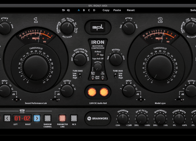Click the channel 2 VU meter
The height and width of the screenshot is (141, 196).
point(160,36)
